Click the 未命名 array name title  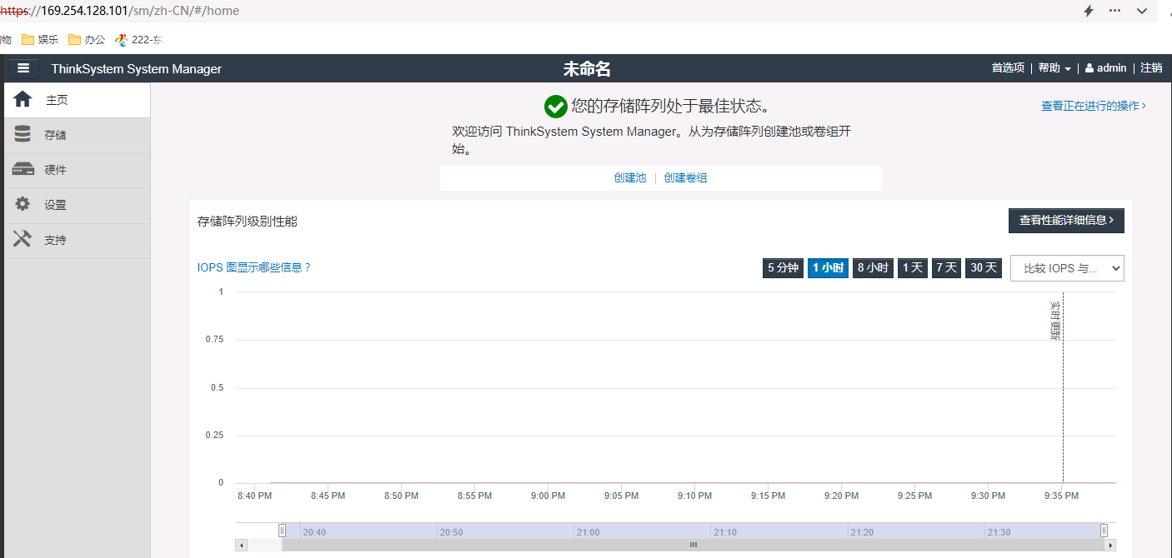click(x=587, y=69)
